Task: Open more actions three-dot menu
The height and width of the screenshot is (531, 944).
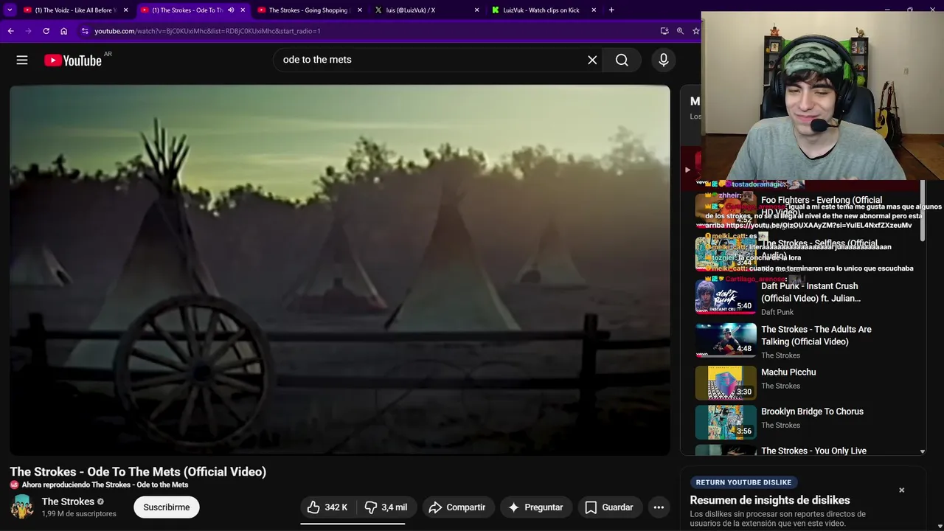Action: coord(659,507)
